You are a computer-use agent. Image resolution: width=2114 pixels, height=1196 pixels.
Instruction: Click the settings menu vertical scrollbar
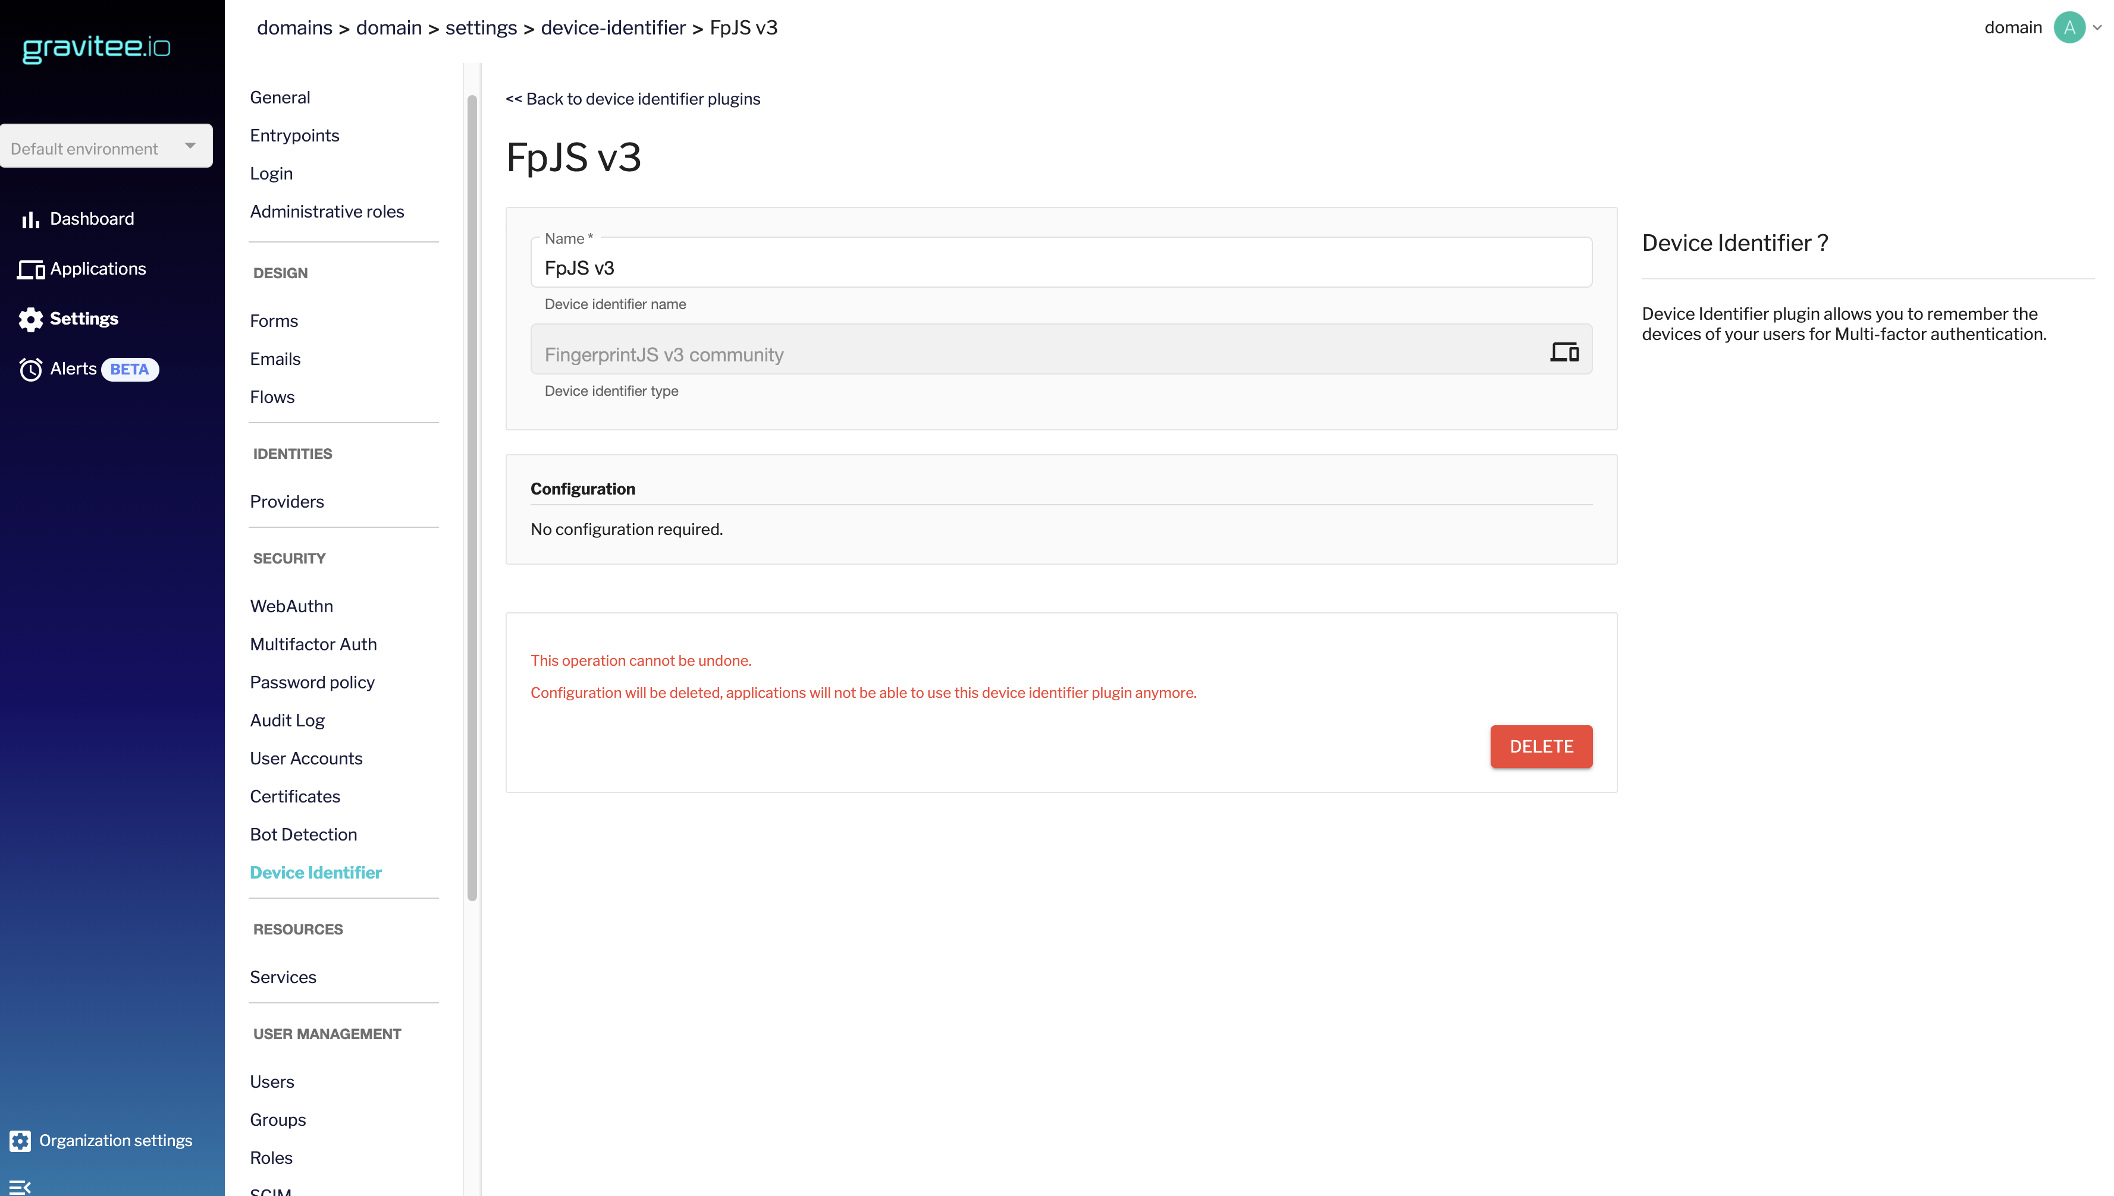472,493
